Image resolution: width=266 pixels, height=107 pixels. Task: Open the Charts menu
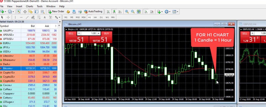click(x=30, y=6)
